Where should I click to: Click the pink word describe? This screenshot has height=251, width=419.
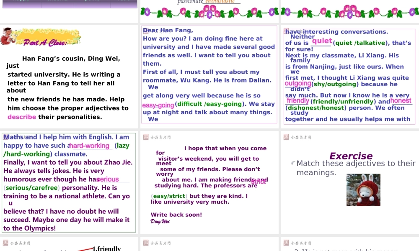(x=22, y=117)
